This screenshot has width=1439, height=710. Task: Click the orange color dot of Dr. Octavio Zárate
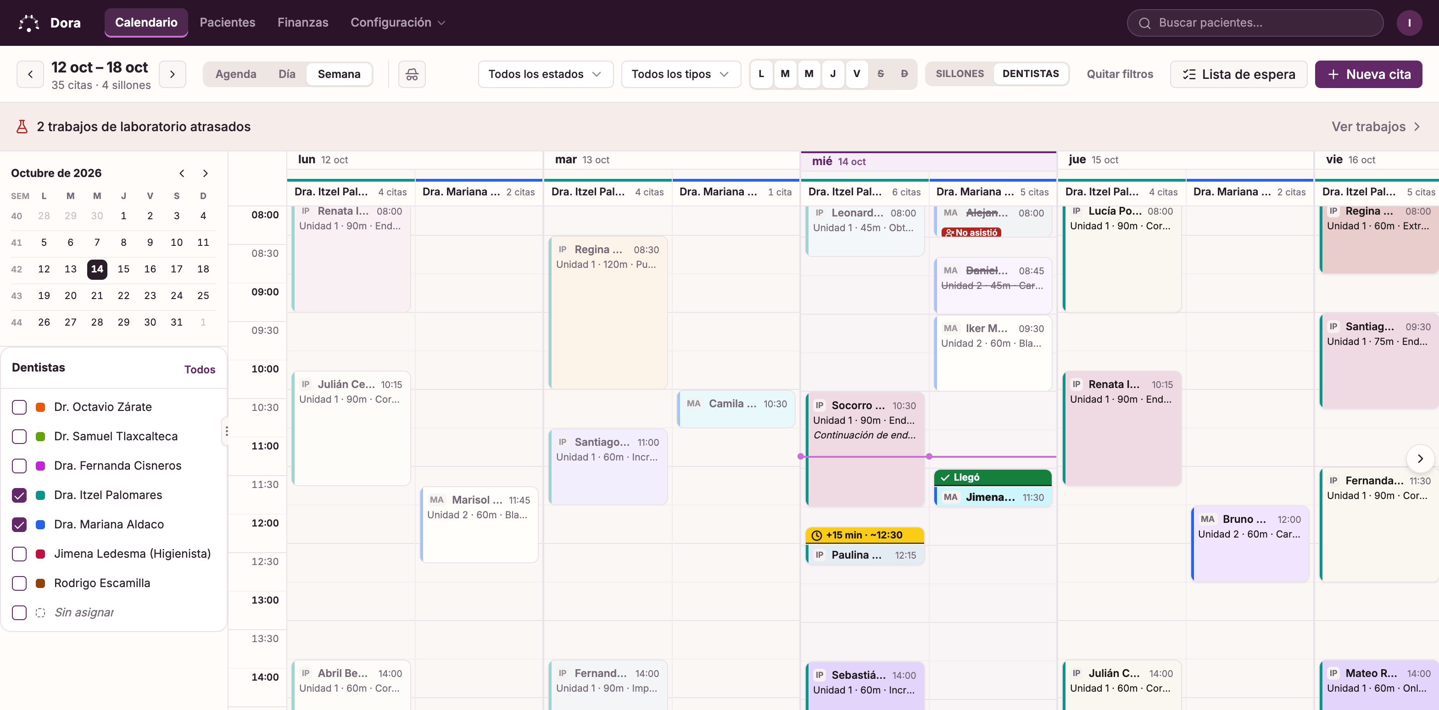(x=40, y=407)
